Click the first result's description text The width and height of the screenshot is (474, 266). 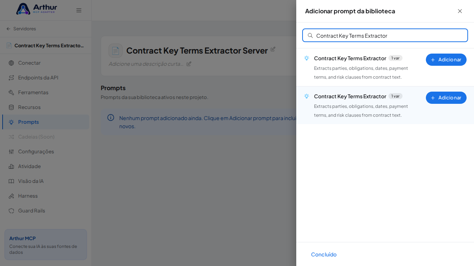coord(361,72)
